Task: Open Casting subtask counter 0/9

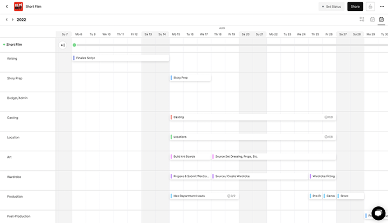Action: click(329, 117)
